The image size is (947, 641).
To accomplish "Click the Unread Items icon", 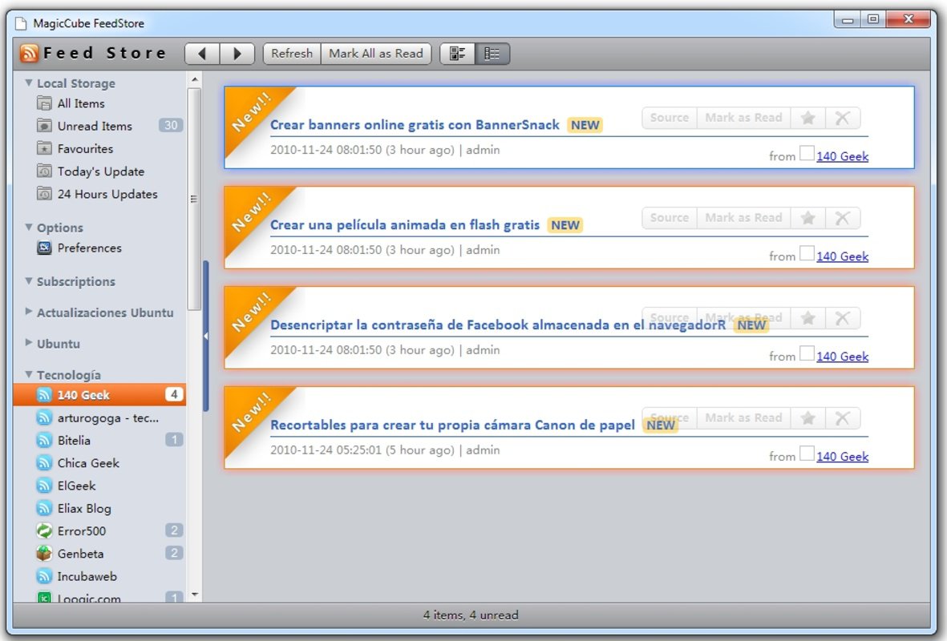I will tap(44, 126).
